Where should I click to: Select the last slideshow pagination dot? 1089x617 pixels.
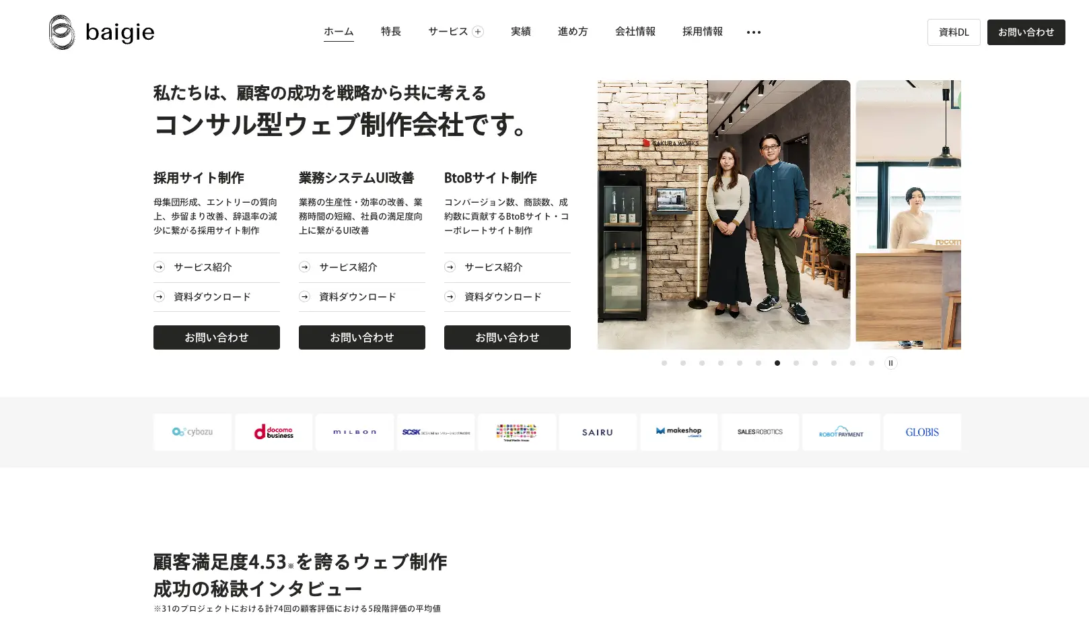click(872, 363)
